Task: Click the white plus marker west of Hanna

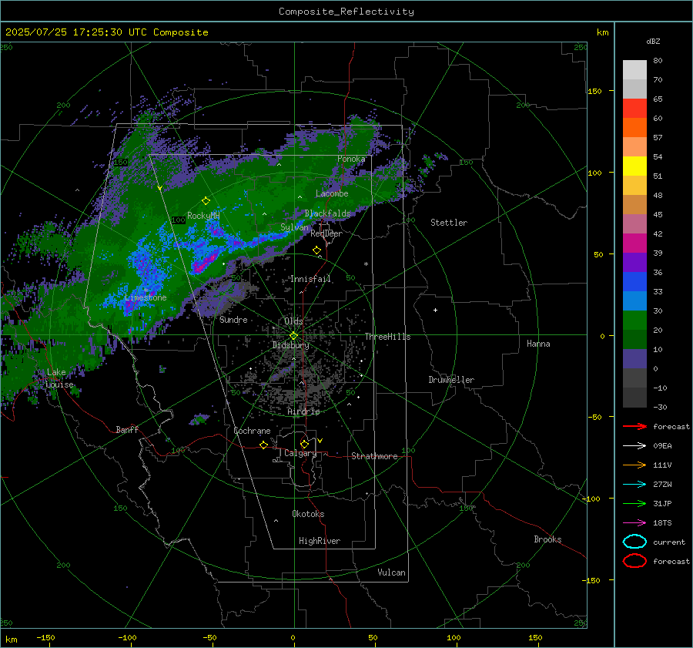Action: 435,310
